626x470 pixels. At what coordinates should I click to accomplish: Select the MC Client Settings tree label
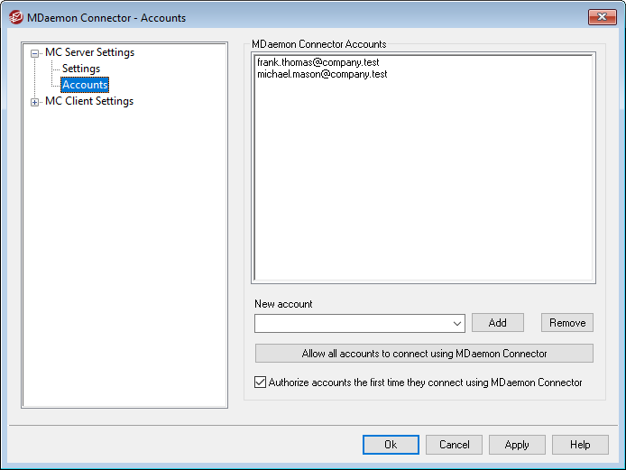click(x=88, y=101)
